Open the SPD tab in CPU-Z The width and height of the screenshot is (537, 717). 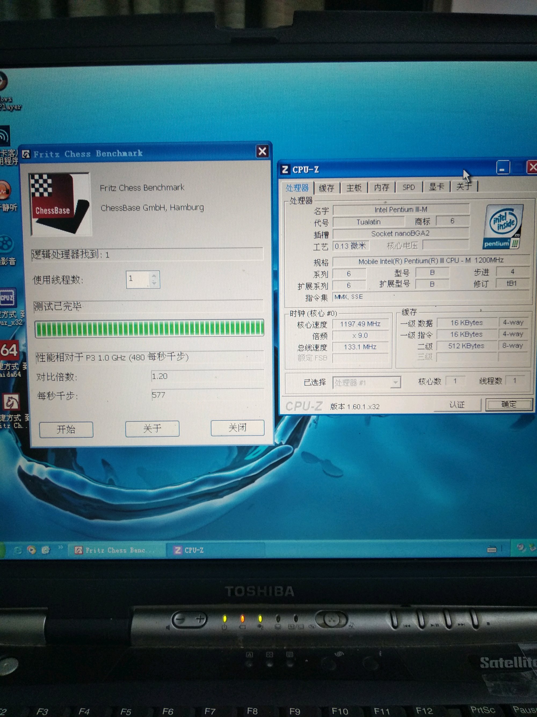408,187
